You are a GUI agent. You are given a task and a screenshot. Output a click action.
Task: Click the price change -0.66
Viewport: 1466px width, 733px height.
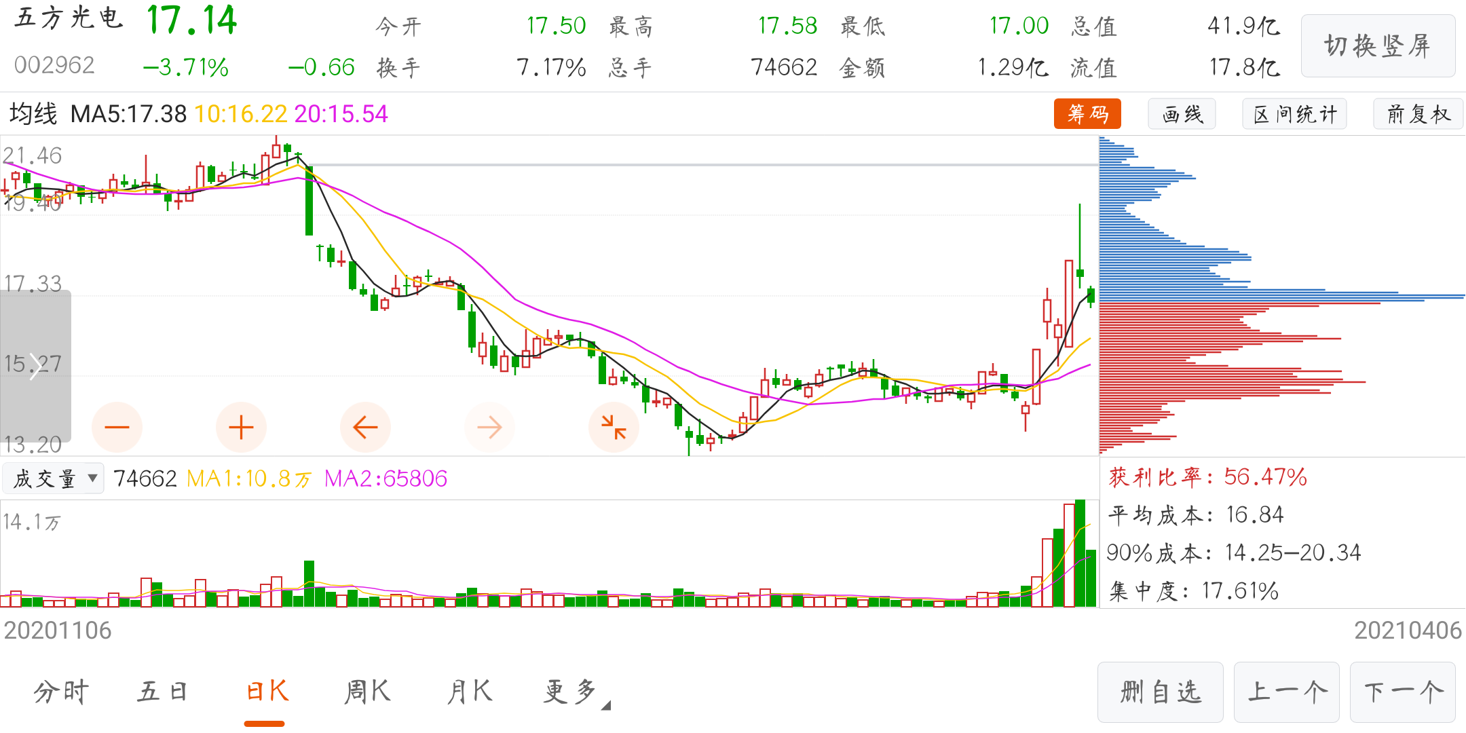(x=322, y=67)
